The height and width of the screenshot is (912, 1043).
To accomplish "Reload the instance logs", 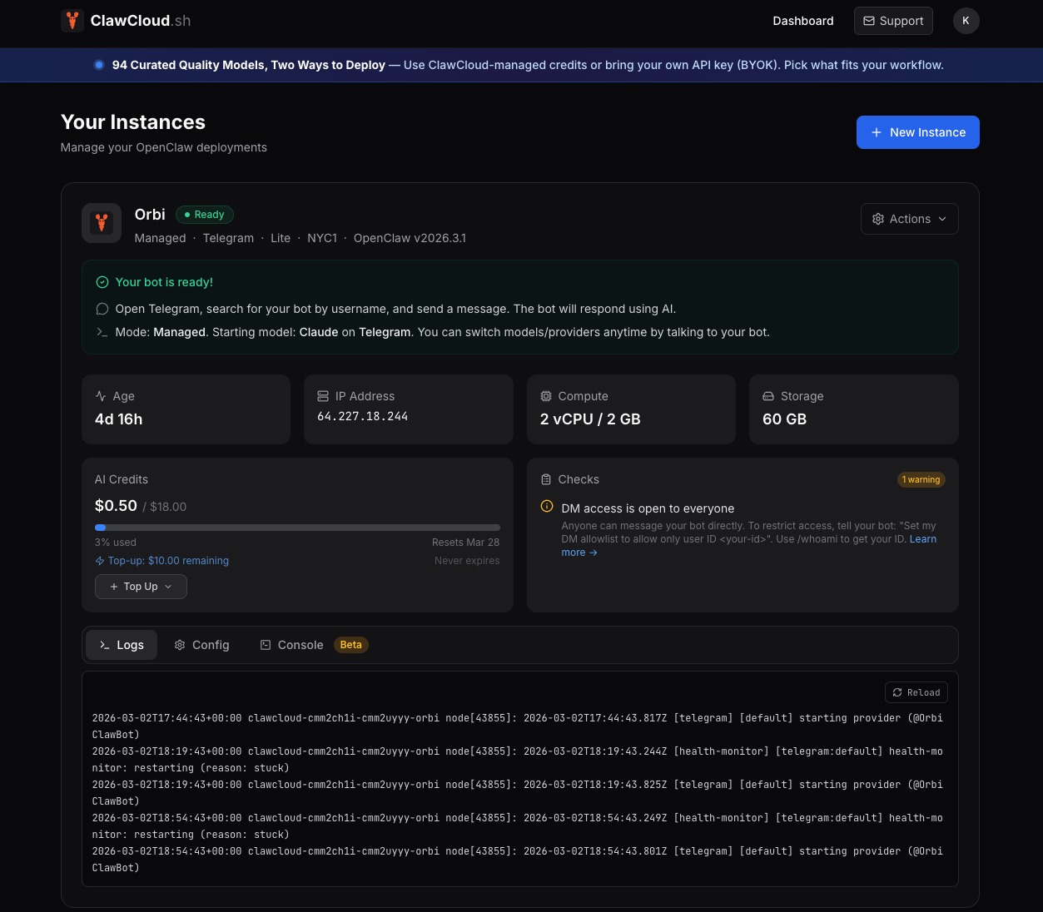I will 916,692.
